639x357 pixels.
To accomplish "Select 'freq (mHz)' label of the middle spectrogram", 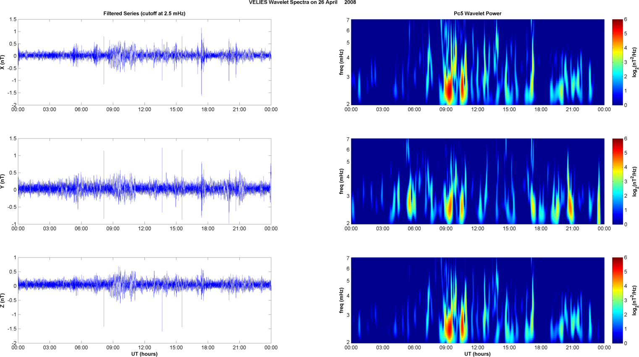I will (x=341, y=181).
